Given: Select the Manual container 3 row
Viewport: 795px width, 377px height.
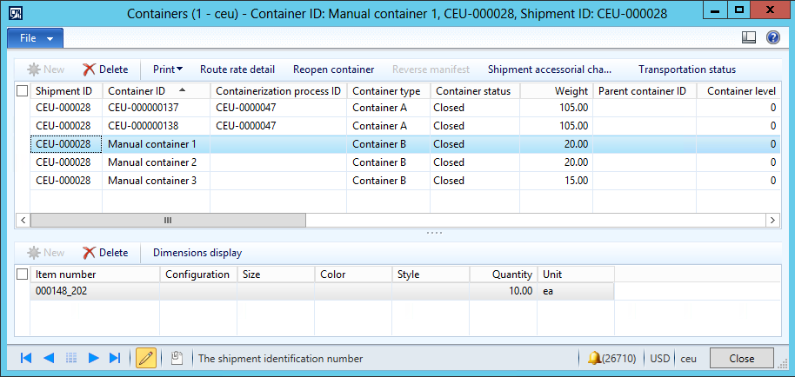Looking at the screenshot, I should 152,181.
